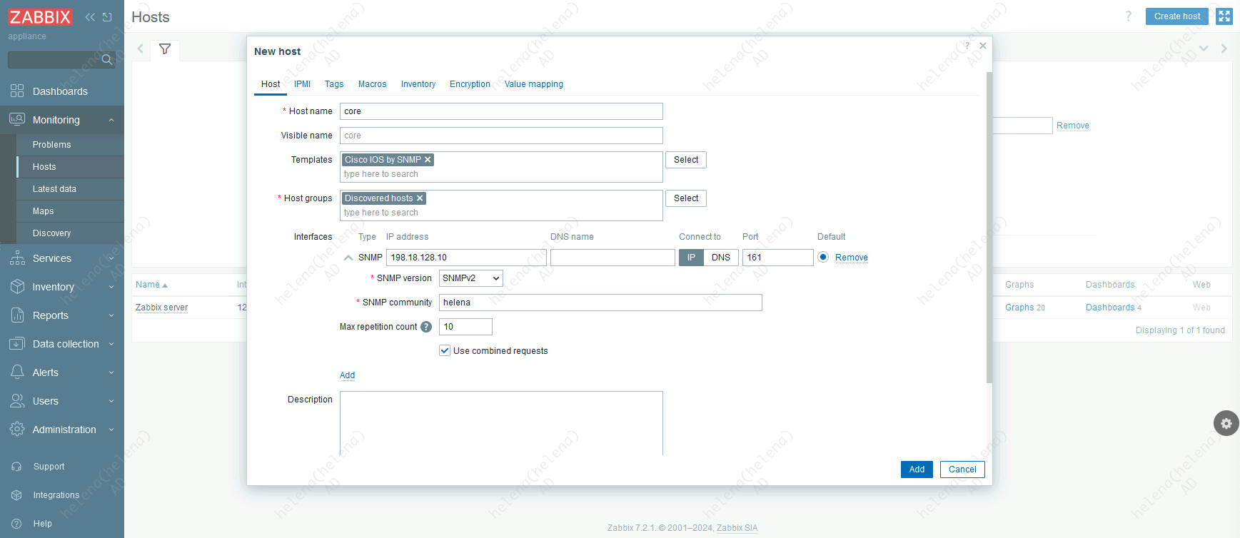The height and width of the screenshot is (538, 1240).
Task: Click the filter funnel icon
Action: pos(165,49)
